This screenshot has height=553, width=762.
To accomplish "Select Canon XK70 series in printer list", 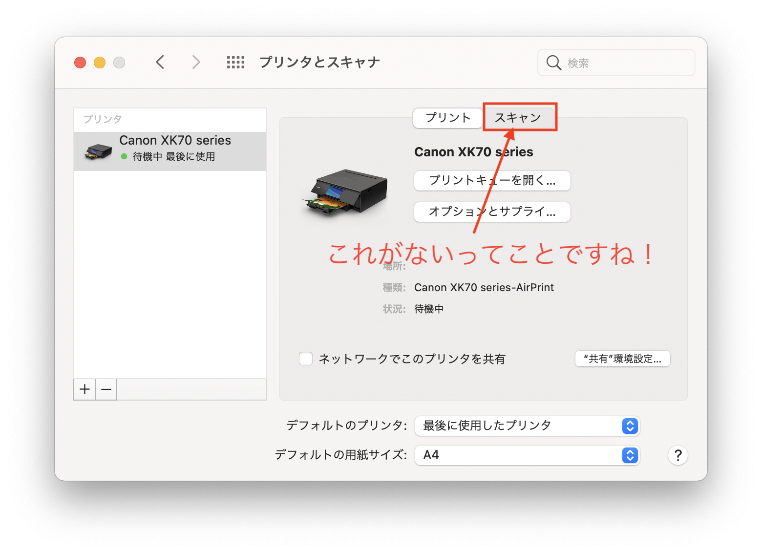I will pyautogui.click(x=170, y=151).
